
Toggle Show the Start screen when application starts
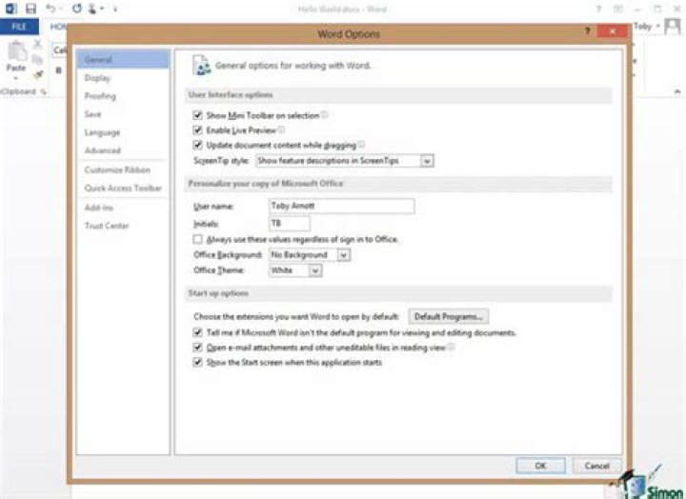[197, 362]
